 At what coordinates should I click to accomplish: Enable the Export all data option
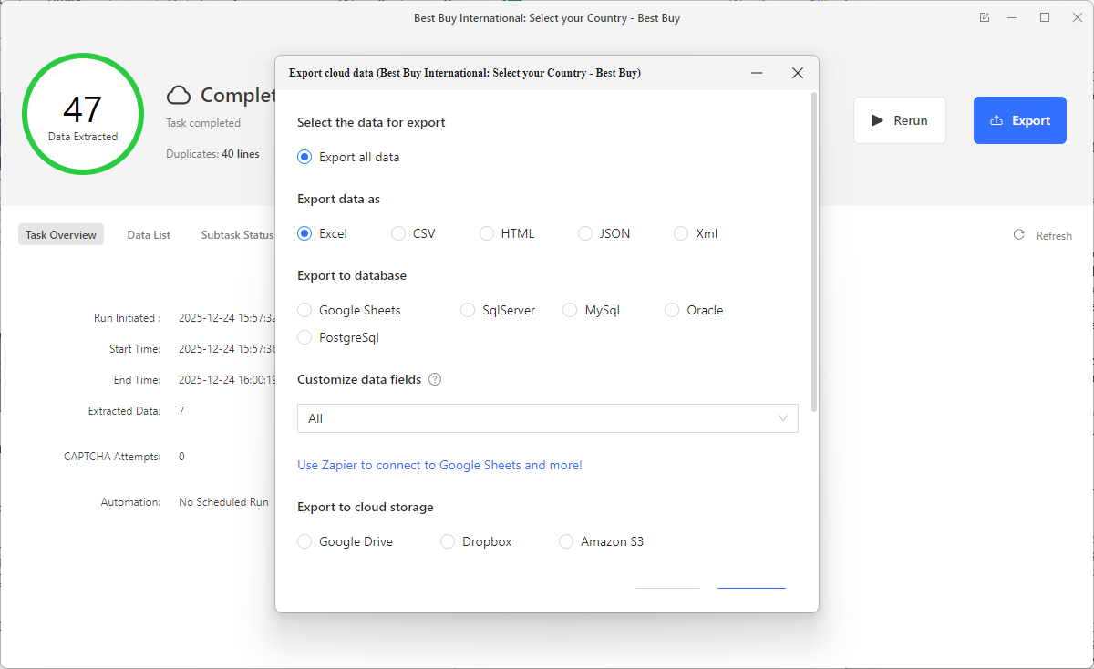pos(304,157)
